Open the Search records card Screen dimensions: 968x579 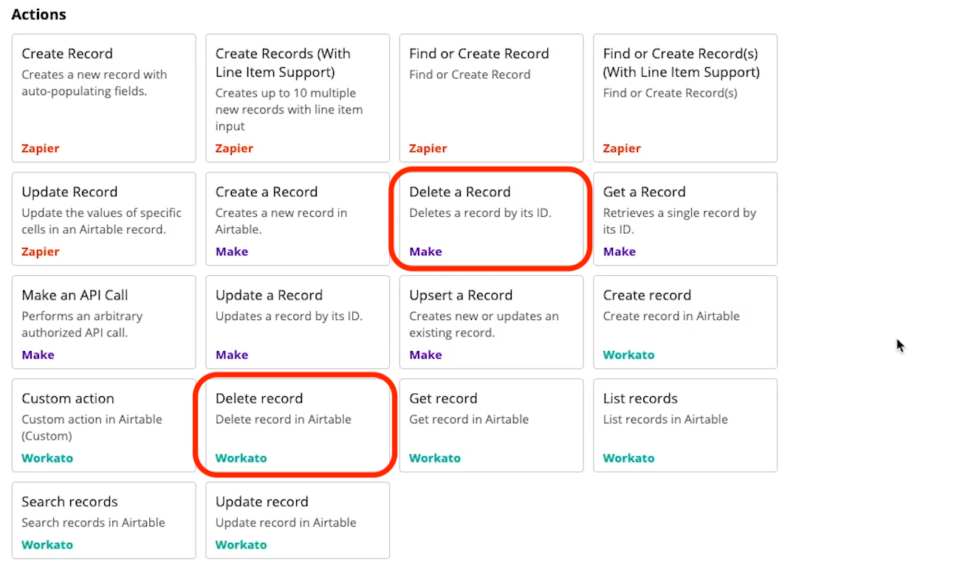[103, 520]
